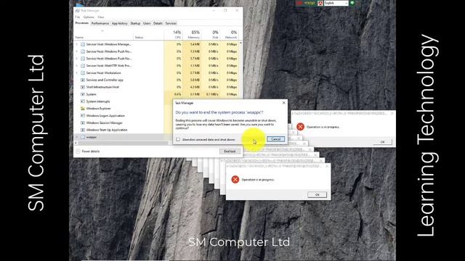
Task: Click red error icon in right error dialog
Action: point(300,127)
